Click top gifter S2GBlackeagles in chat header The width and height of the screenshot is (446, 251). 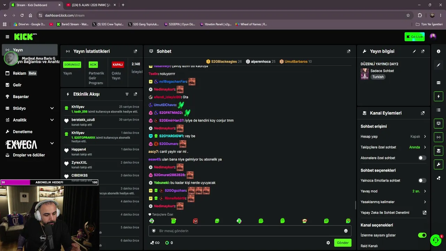(x=224, y=62)
